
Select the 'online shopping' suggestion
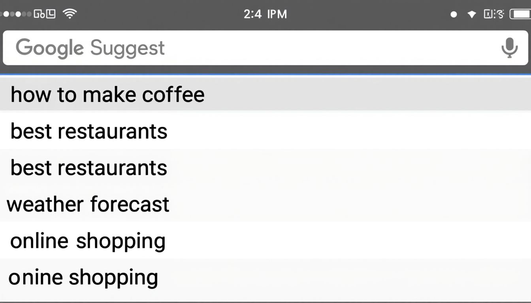[88, 240]
